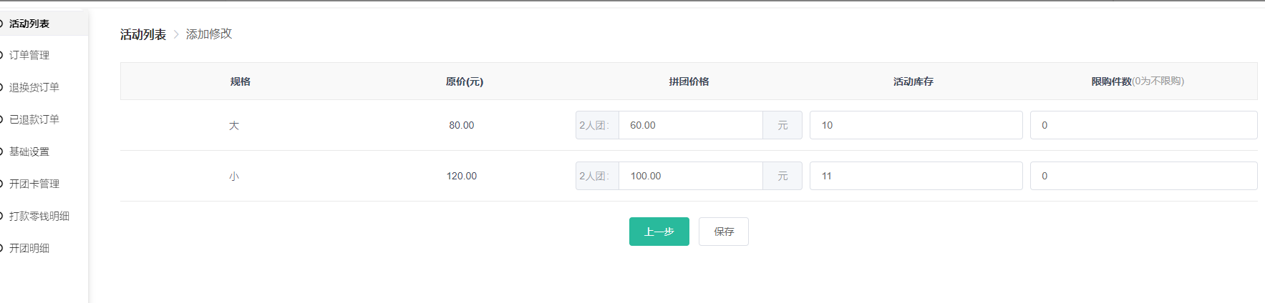Focus the 拼团价格 field showing 60.00
This screenshot has width=1265, height=303.
pyautogui.click(x=690, y=125)
